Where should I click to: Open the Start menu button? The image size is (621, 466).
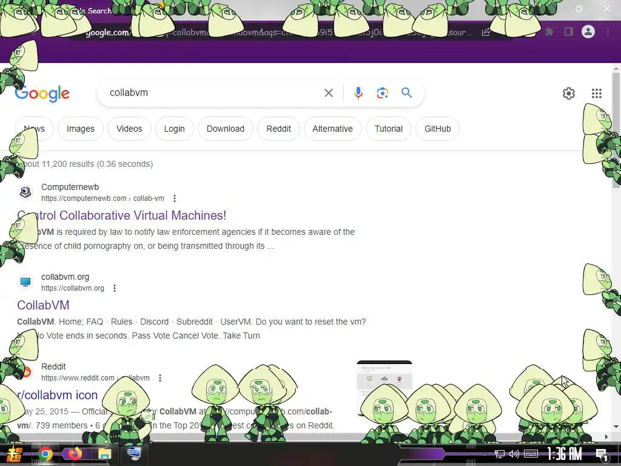click(15, 454)
